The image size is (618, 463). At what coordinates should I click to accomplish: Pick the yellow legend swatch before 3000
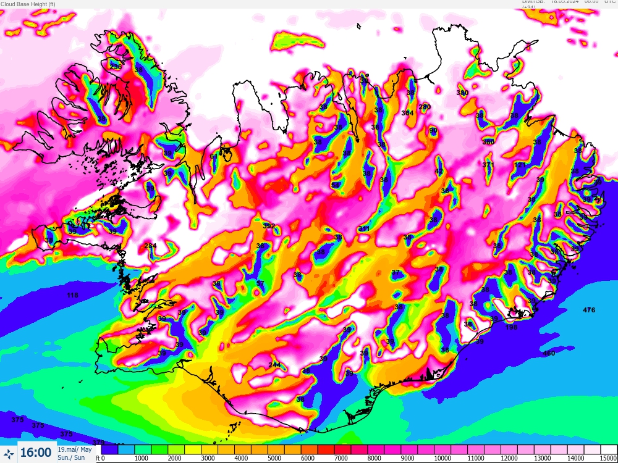192,449
